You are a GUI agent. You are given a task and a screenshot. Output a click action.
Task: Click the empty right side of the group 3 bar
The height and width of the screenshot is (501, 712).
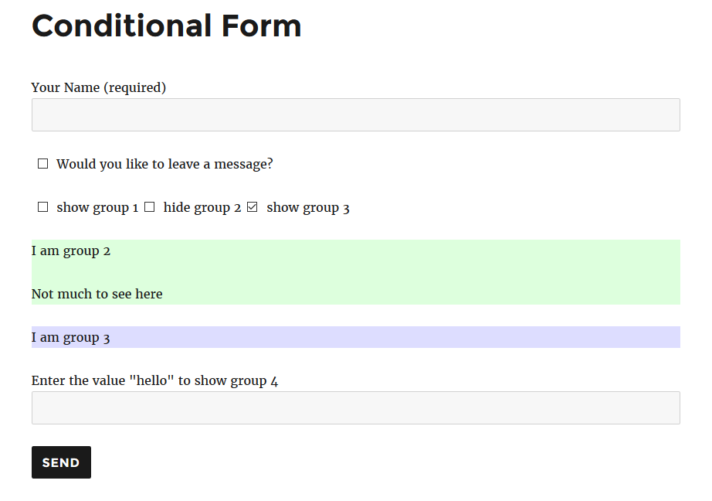pyautogui.click(x=395, y=337)
